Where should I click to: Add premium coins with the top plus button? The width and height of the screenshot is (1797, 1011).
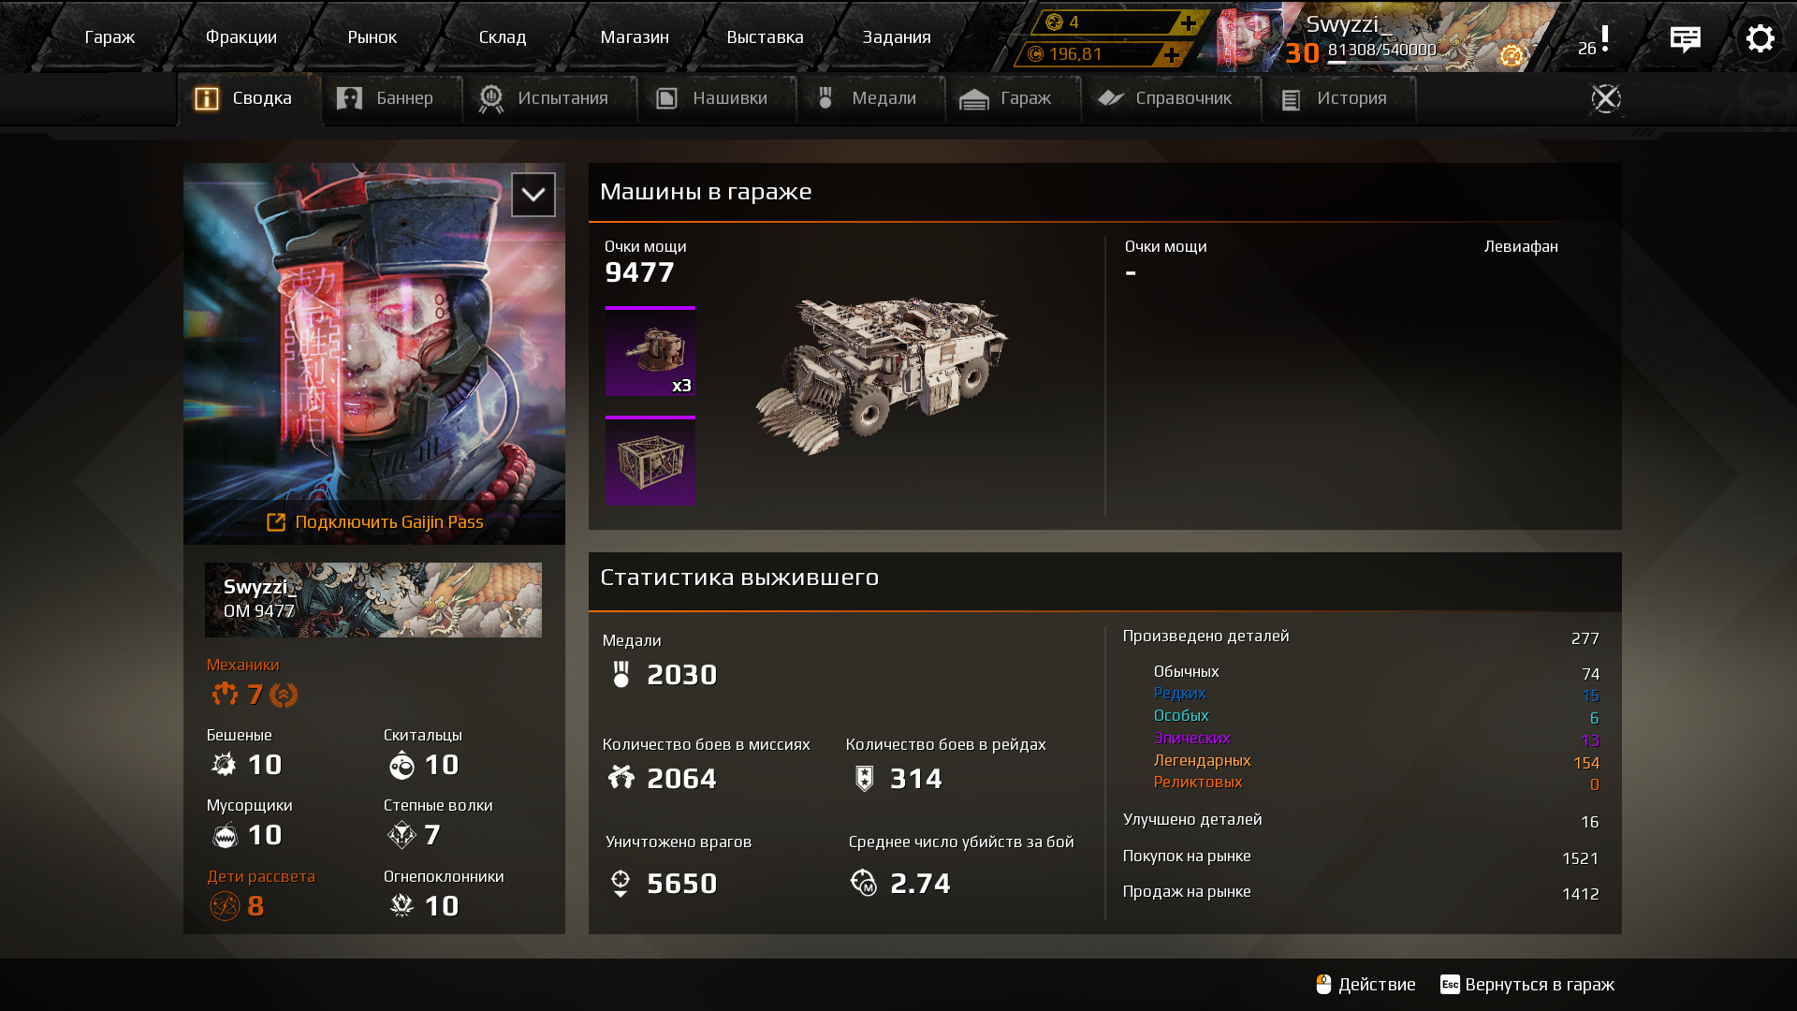(1188, 22)
